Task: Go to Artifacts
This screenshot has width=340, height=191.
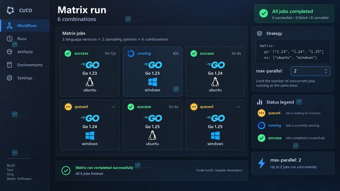Action: click(x=25, y=52)
